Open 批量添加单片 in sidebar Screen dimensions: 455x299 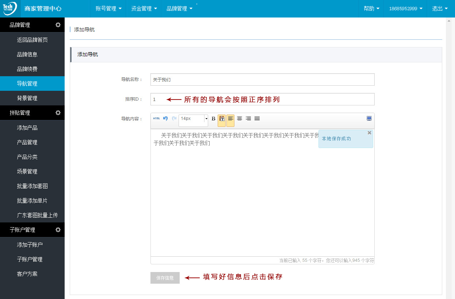[32, 201]
